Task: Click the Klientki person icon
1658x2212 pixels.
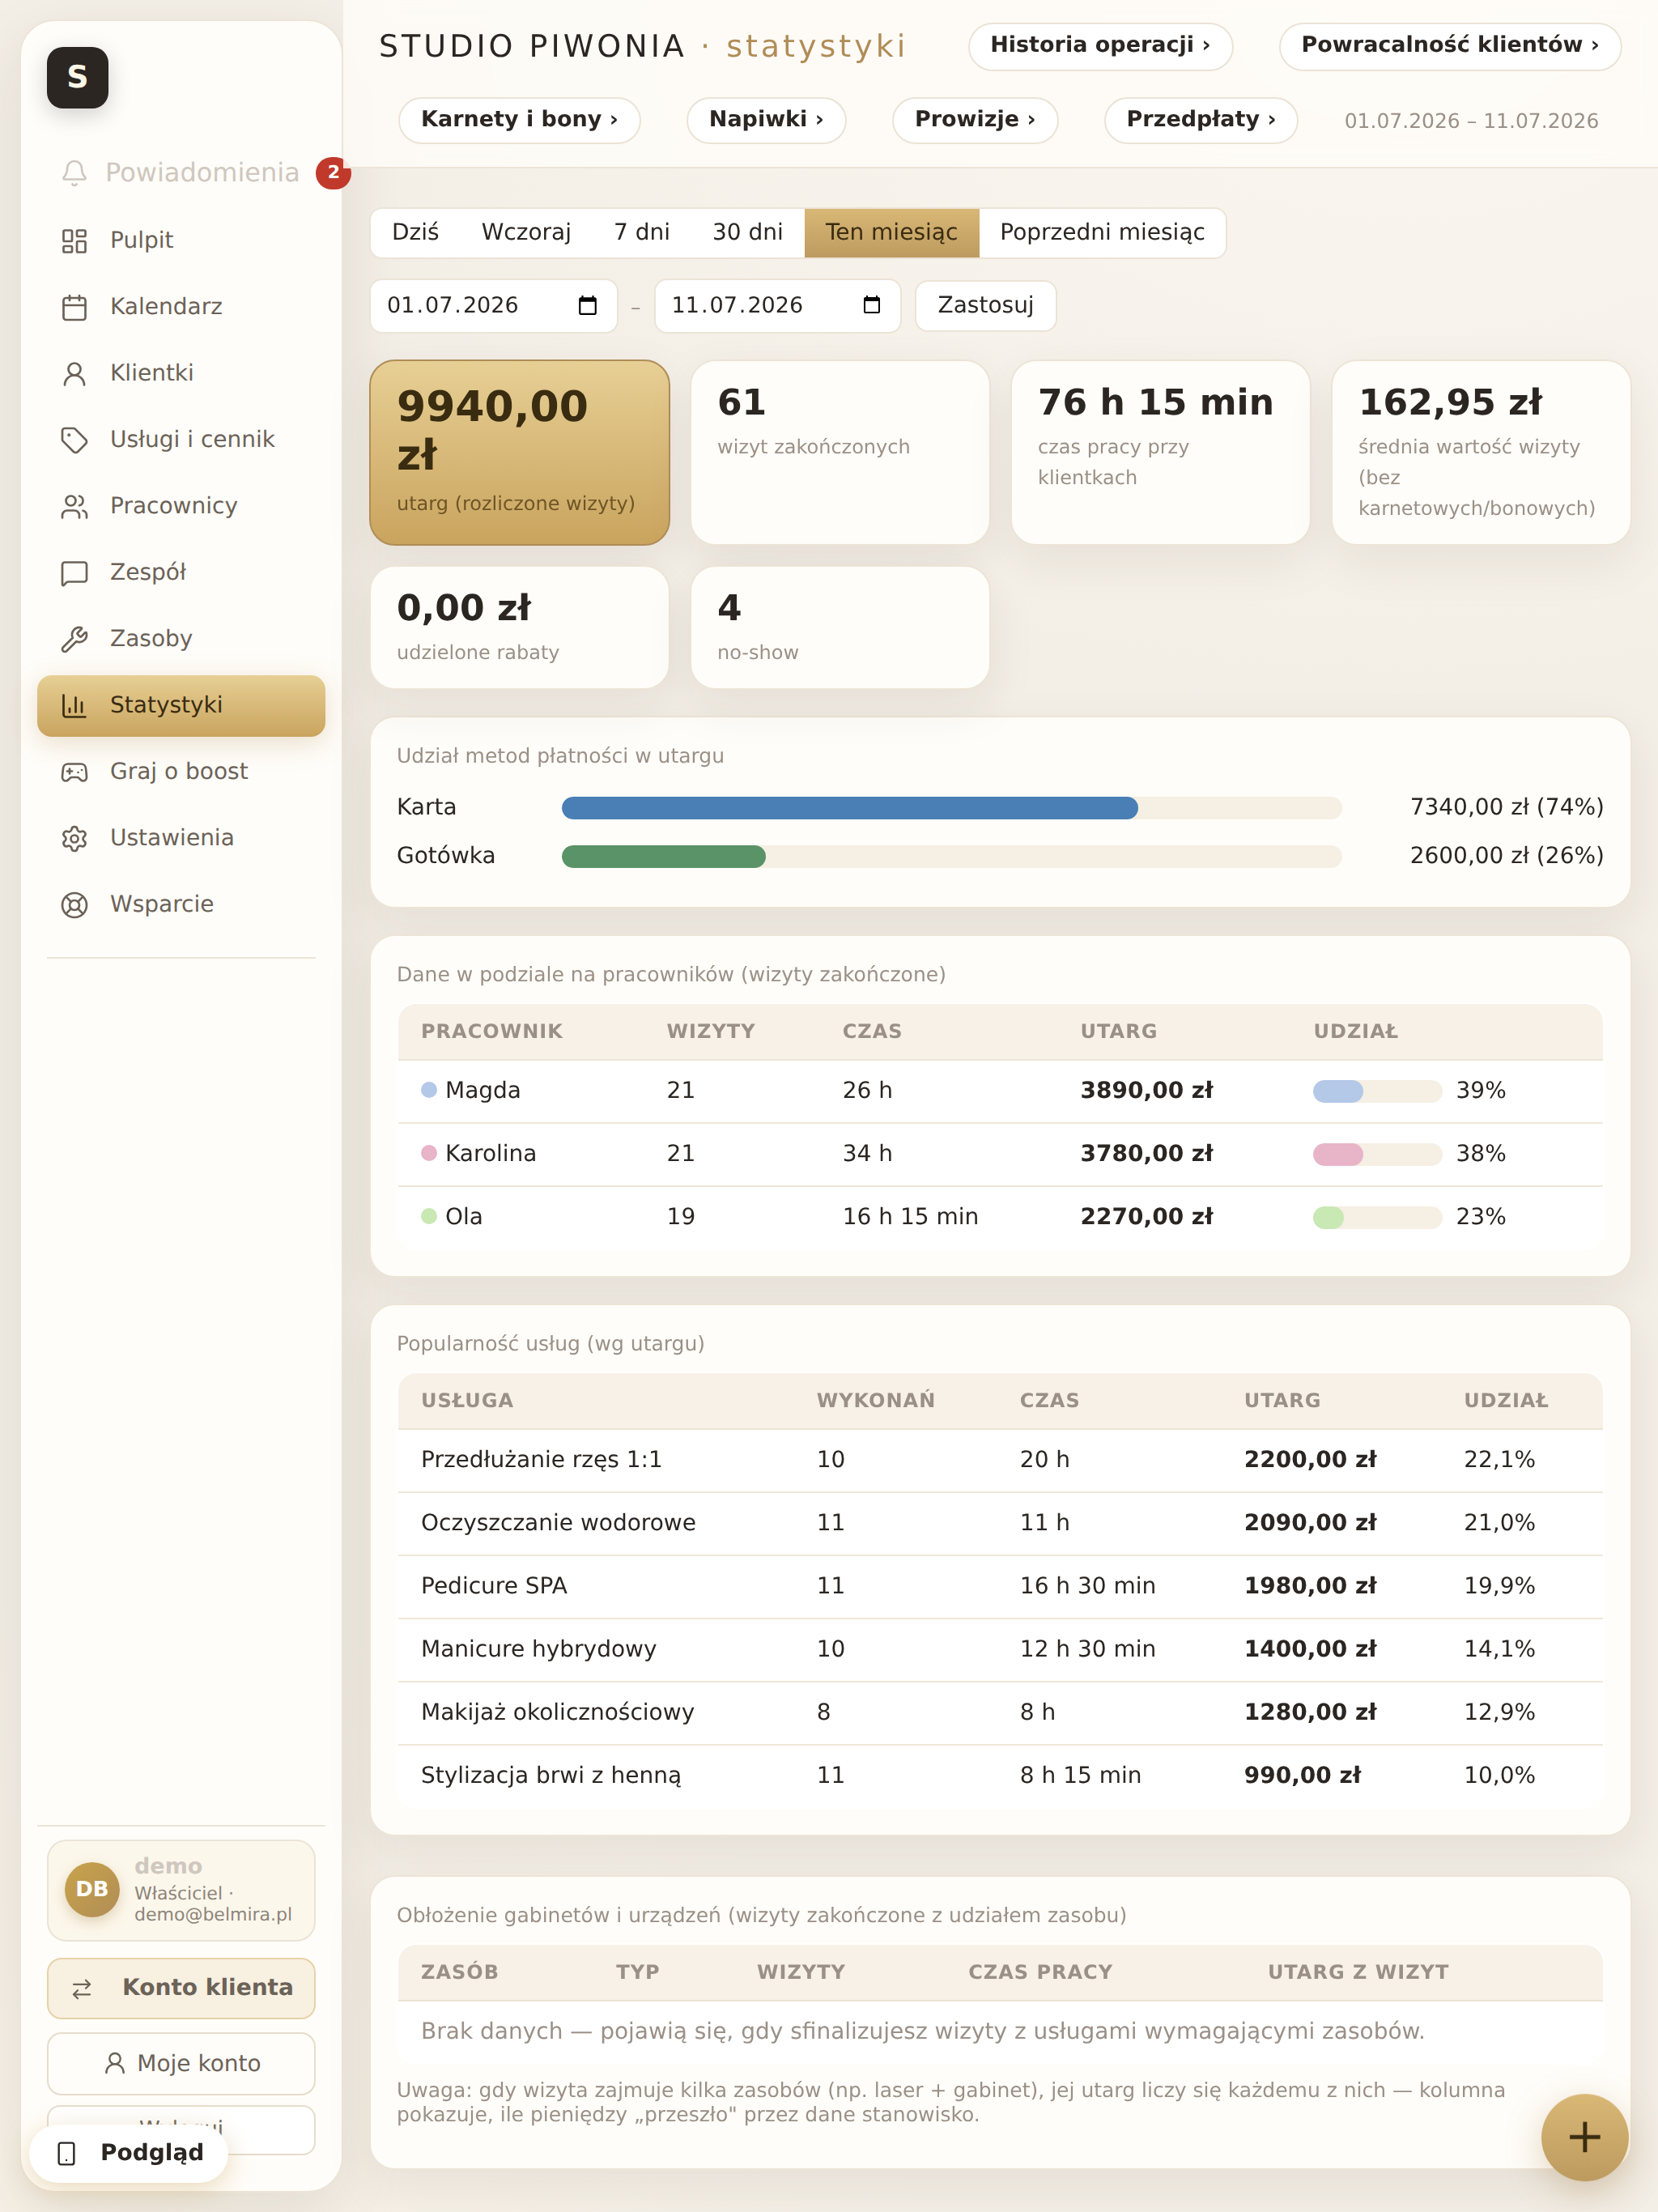Action: pos(74,373)
